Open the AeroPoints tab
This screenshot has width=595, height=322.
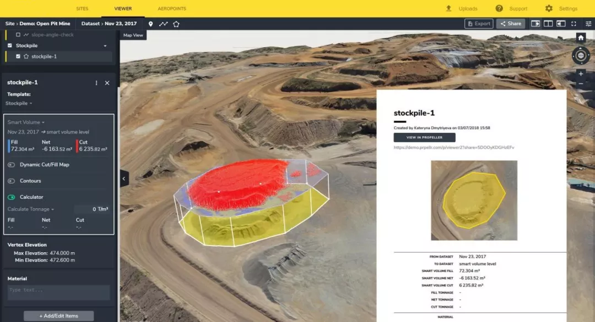point(172,9)
